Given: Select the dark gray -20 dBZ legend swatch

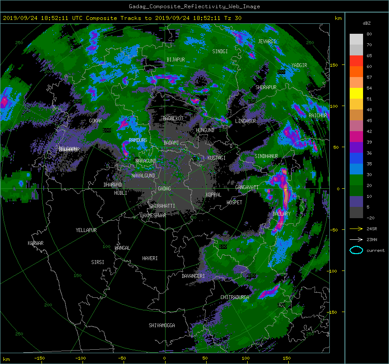Looking at the screenshot, I should [x=356, y=212].
